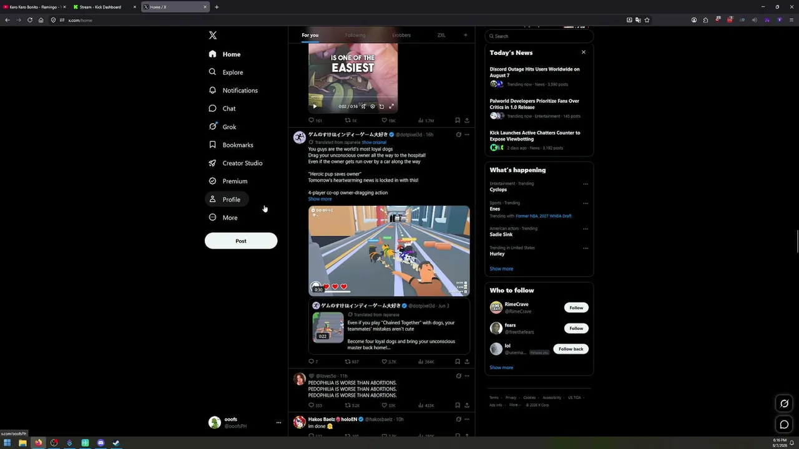Open Notifications from the sidebar
Viewport: 799px width, 449px height.
point(233,90)
